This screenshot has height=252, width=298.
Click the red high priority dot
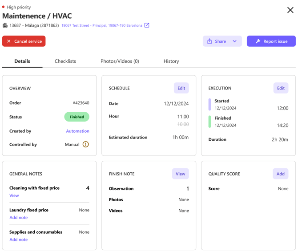click(4, 7)
